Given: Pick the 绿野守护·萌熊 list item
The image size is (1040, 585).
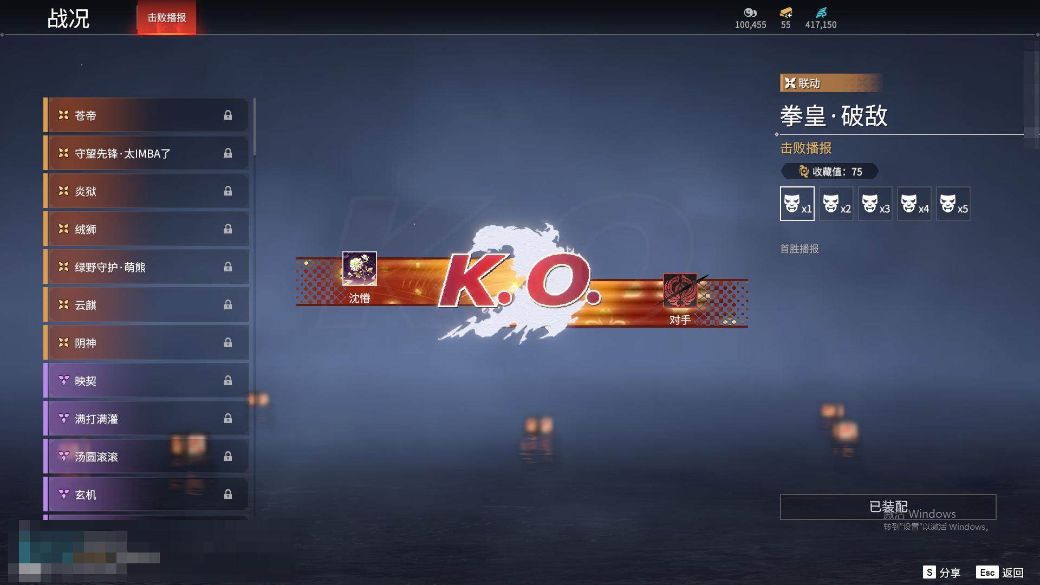Looking at the screenshot, I should click(x=146, y=267).
